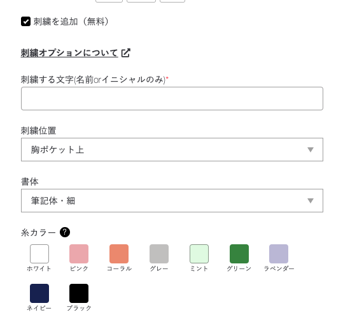357x324 pixels.
Task: Choose the ブラック thread color swatch
Action: [x=79, y=293]
